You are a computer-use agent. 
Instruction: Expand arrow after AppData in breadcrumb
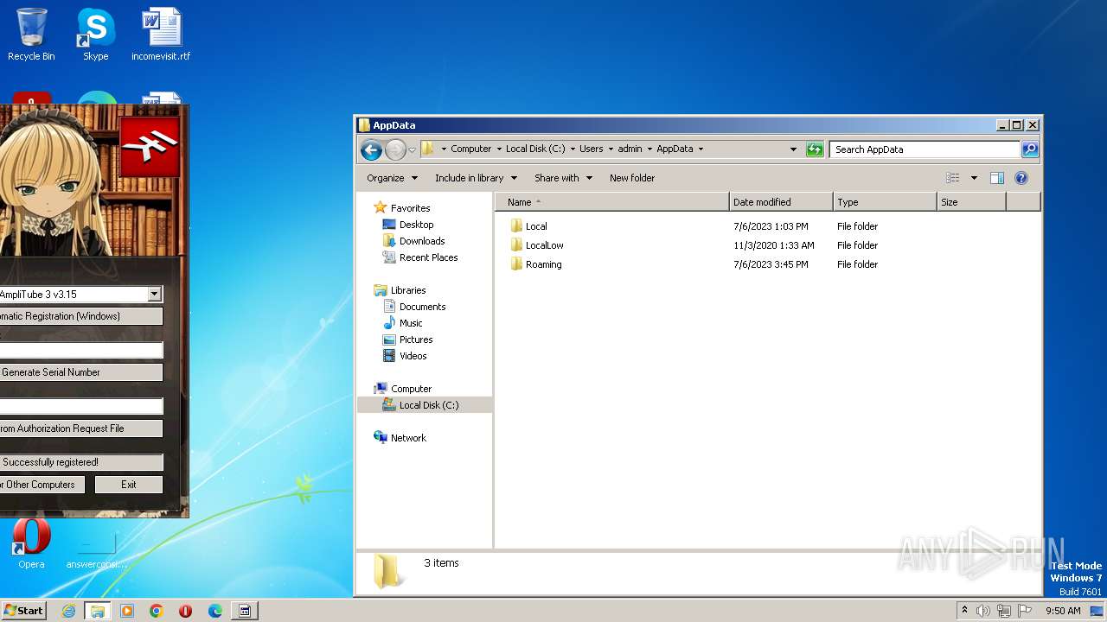click(x=701, y=149)
